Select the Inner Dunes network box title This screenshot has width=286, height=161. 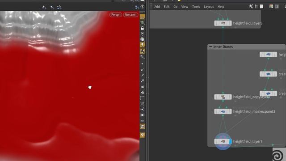[x=223, y=47]
